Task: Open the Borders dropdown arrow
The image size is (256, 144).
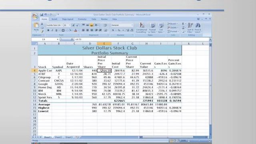Action: pyautogui.click(x=66, y=30)
